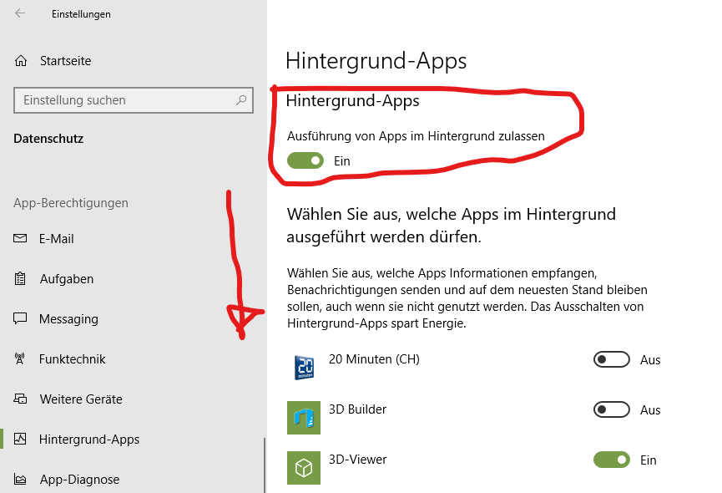
Task: Select the Messaging chat bubble icon
Action: tap(20, 318)
